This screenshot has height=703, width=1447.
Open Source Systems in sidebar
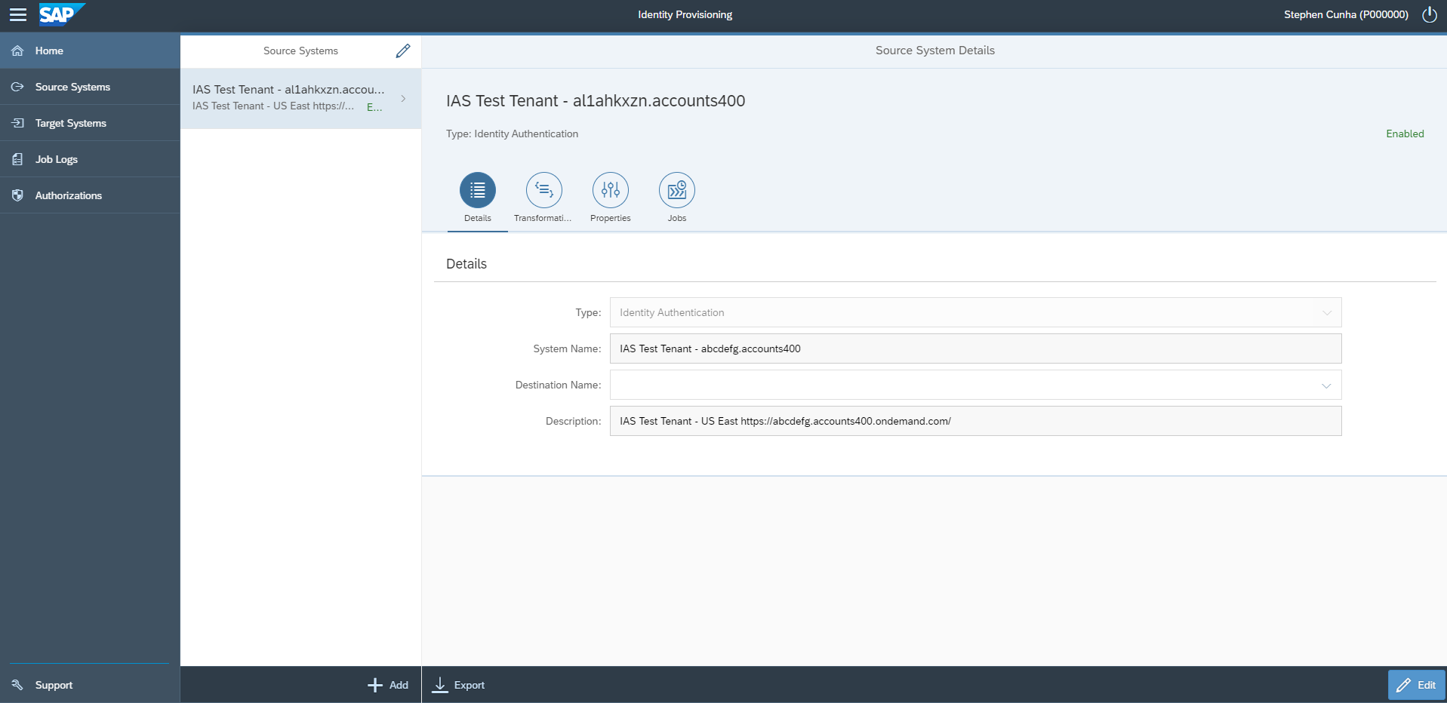(90, 87)
